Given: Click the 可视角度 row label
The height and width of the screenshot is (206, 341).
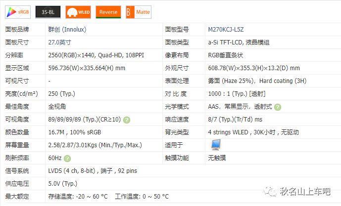Looking at the screenshot, I should [17, 120].
